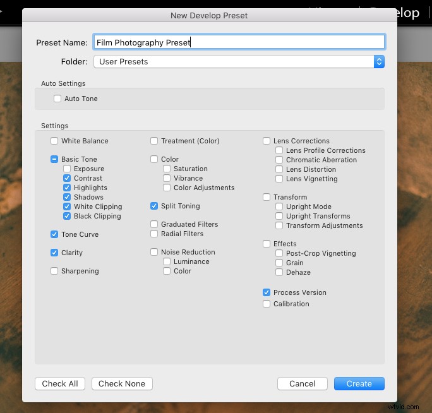Uncheck the Contrast checkbox
Image resolution: width=432 pixels, height=413 pixels.
point(67,178)
